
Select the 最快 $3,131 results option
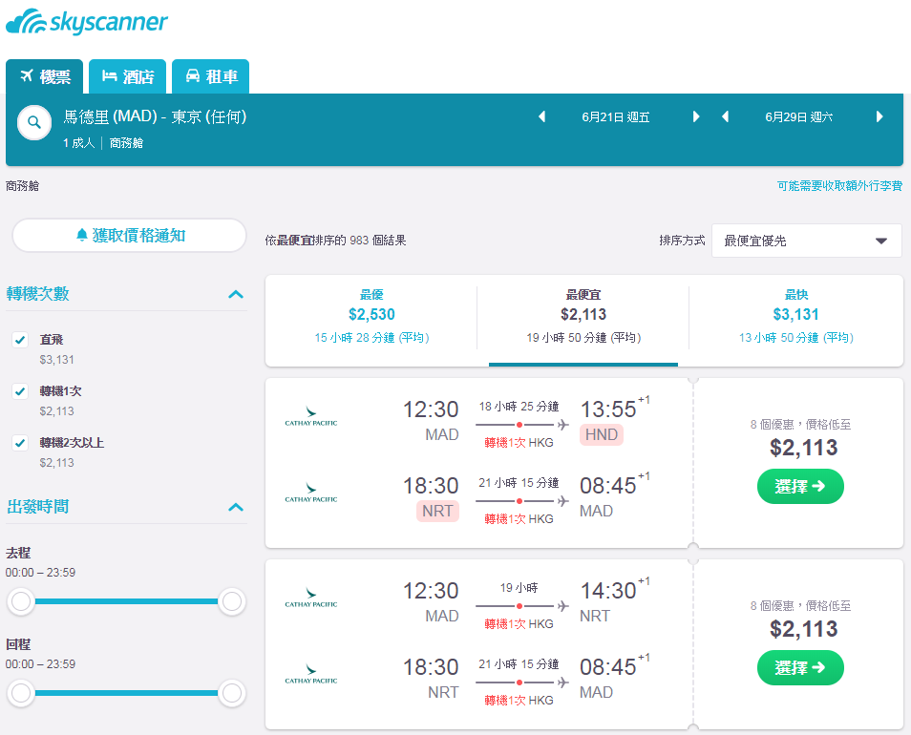pos(796,316)
